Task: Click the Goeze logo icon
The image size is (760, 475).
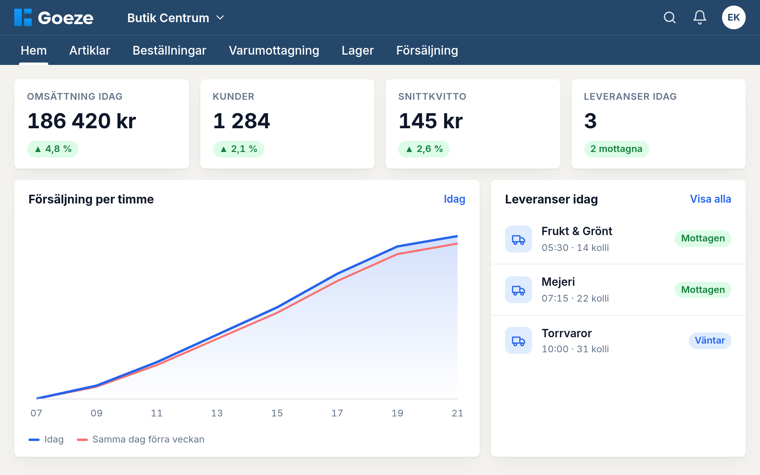Action: click(23, 17)
